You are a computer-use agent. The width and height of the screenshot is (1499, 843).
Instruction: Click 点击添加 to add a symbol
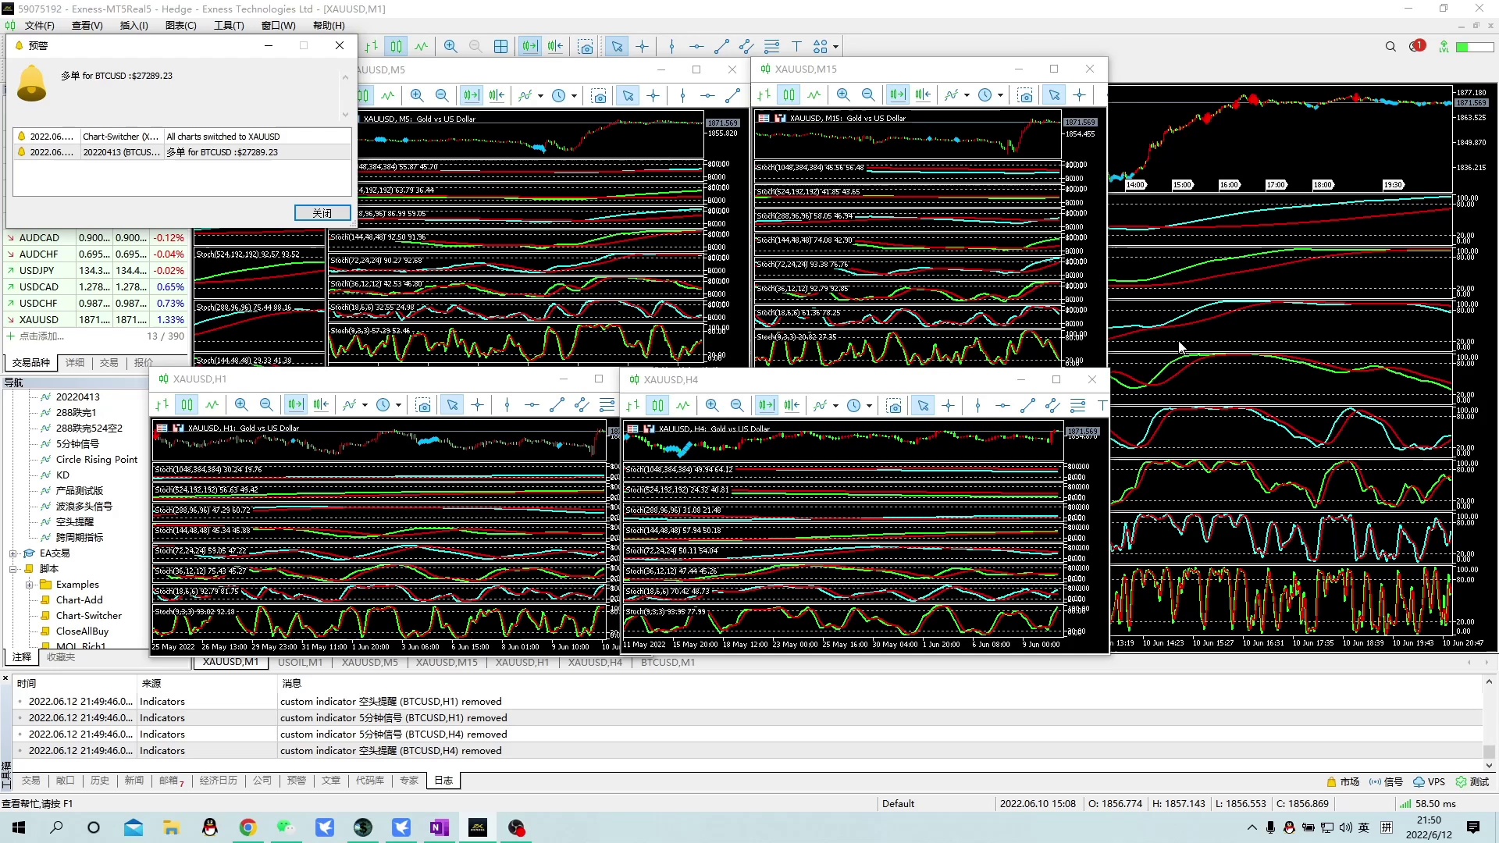click(41, 336)
